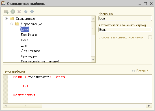Select the Процедура template item
Viewport: 155px width, 111px height.
[x=29, y=56]
